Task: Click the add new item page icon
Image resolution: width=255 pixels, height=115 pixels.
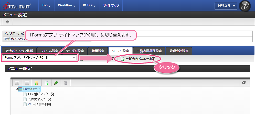Action: pyautogui.click(x=47, y=83)
